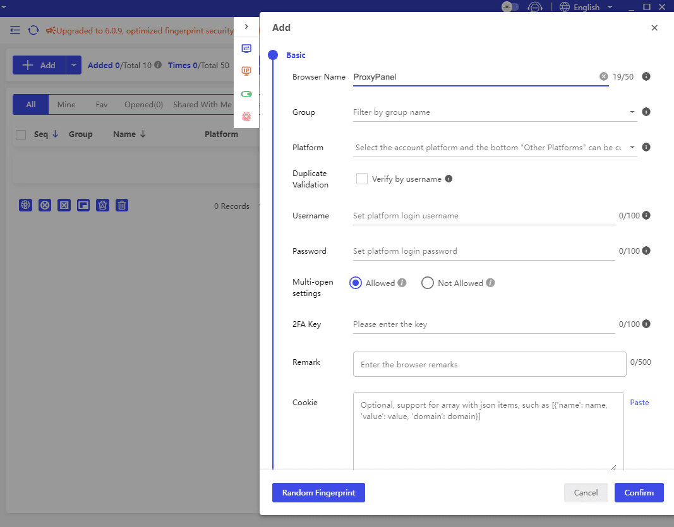The image size is (674, 527).
Task: Click the Paste link beside Cookie
Action: tap(639, 402)
